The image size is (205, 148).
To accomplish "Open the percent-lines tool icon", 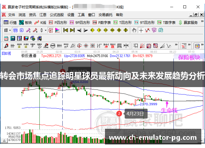I will [x=184, y=46].
